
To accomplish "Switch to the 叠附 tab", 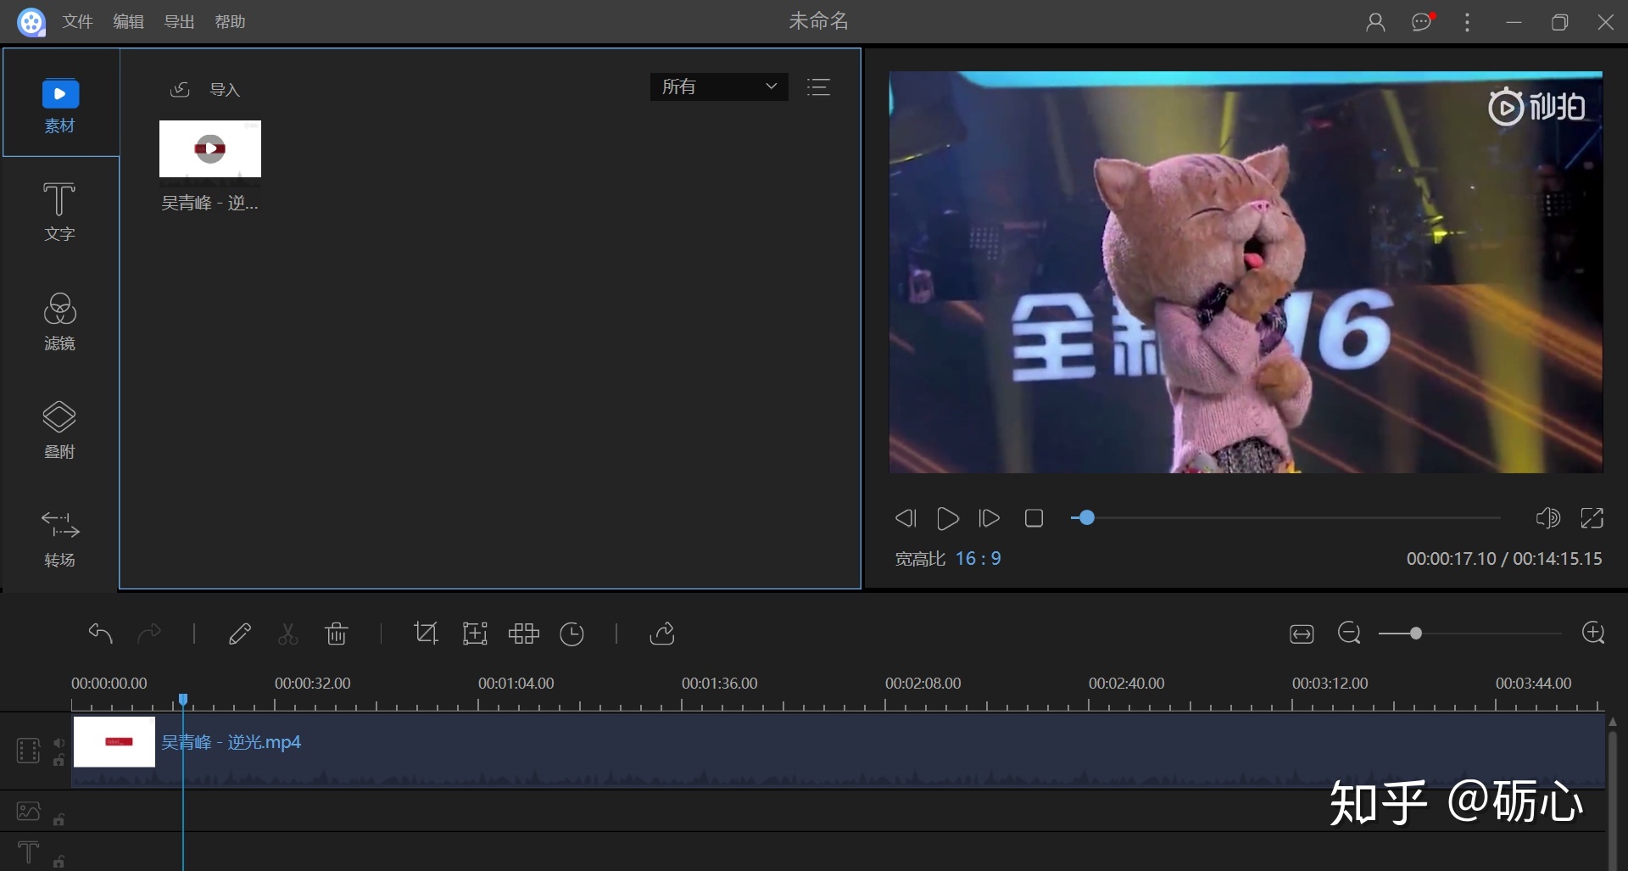I will click(60, 430).
